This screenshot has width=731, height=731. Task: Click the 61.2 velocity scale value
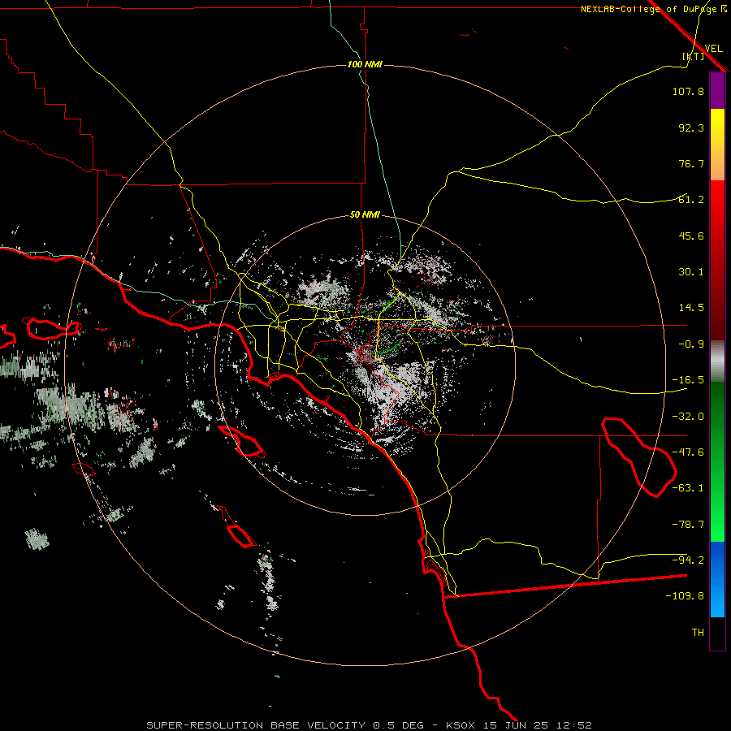coord(691,200)
